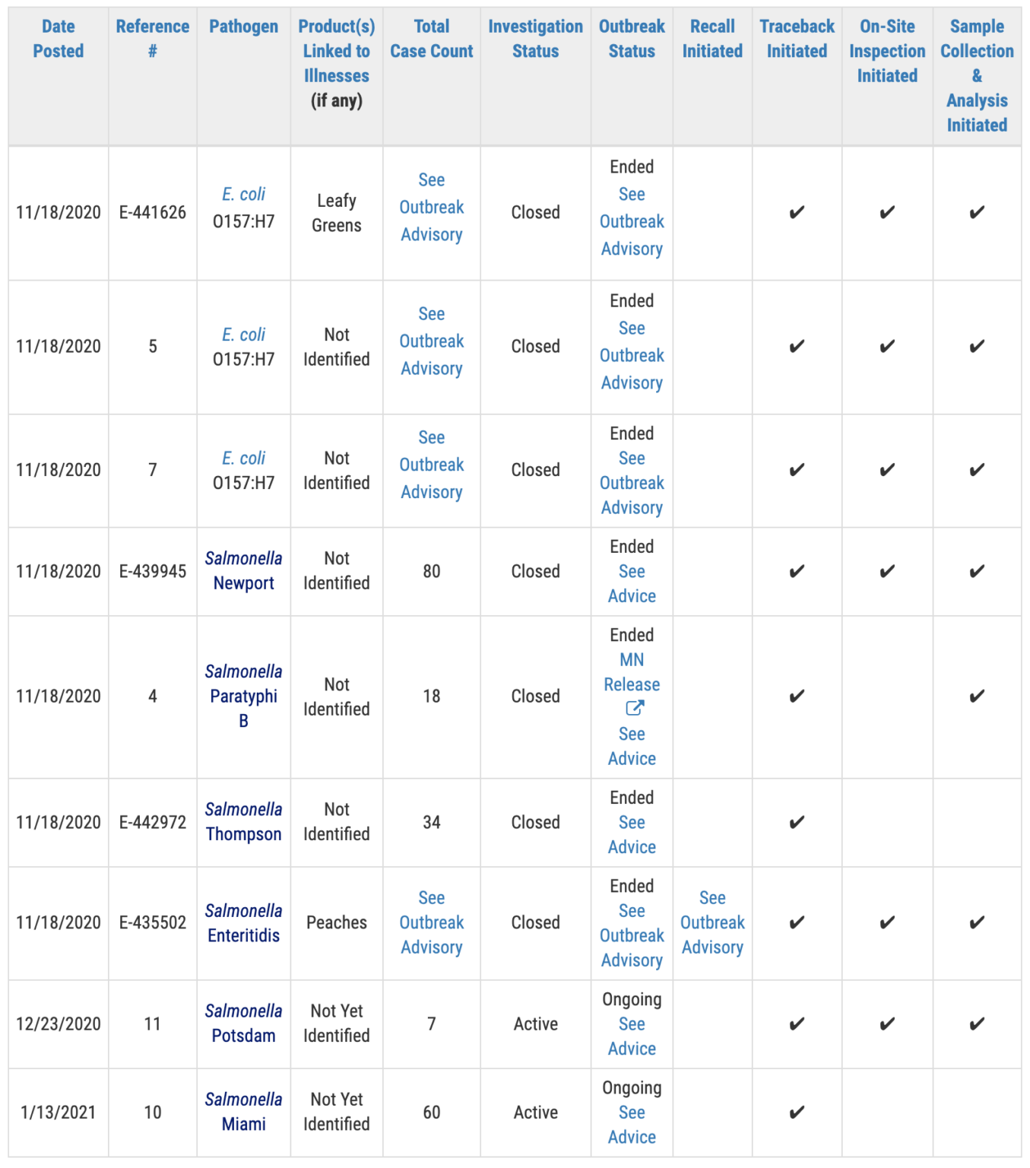Viewport: 1030px width, 1168px height.
Task: Open the Peaches recall See Outbreak Advisory link
Action: click(x=712, y=922)
